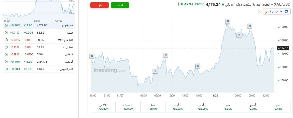Click the info icon beside the AI chart button
293x118 pixels.
259,12
